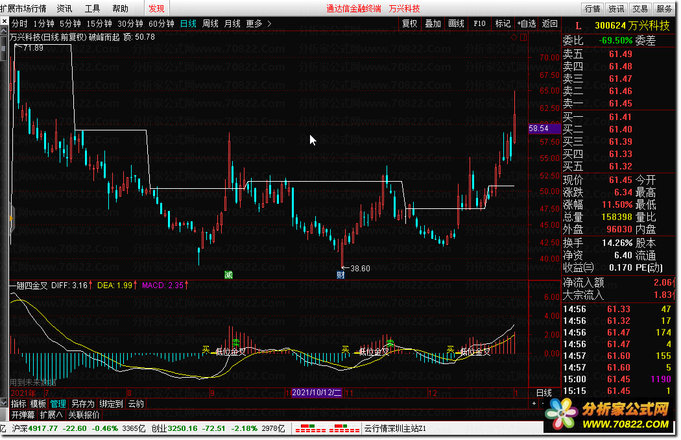Select the 日线 period tab
The height and width of the screenshot is (440, 681).
pyautogui.click(x=189, y=24)
